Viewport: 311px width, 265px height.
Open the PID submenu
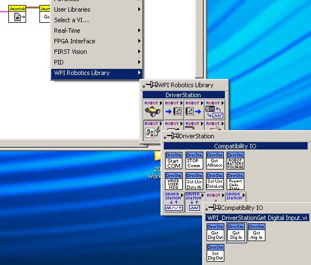pyautogui.click(x=97, y=62)
